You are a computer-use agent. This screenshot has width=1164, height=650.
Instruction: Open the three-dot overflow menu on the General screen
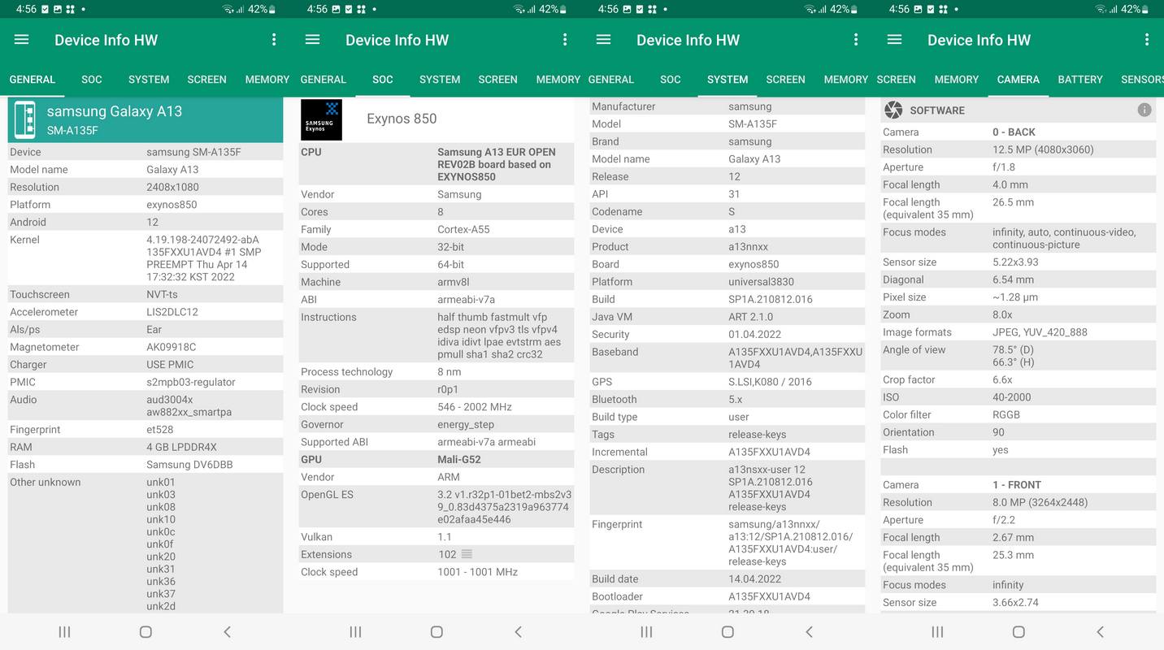274,40
